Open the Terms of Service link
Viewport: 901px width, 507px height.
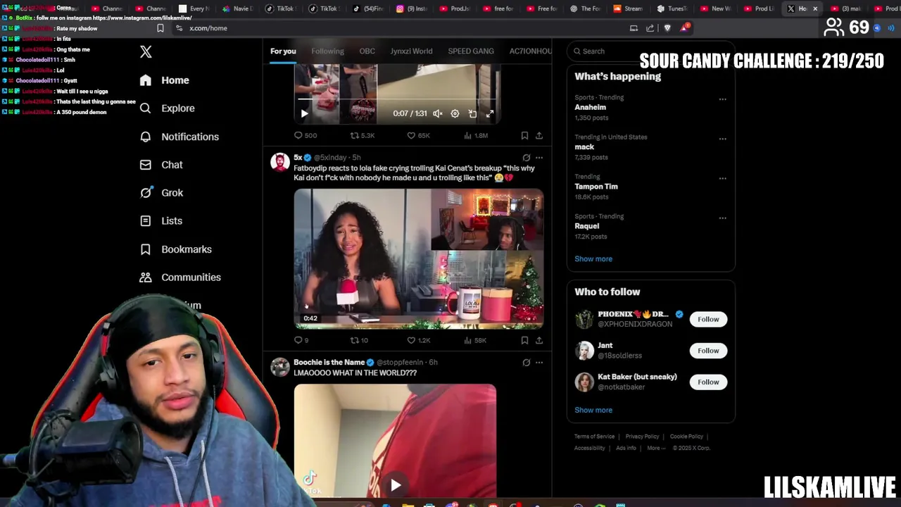[594, 437]
